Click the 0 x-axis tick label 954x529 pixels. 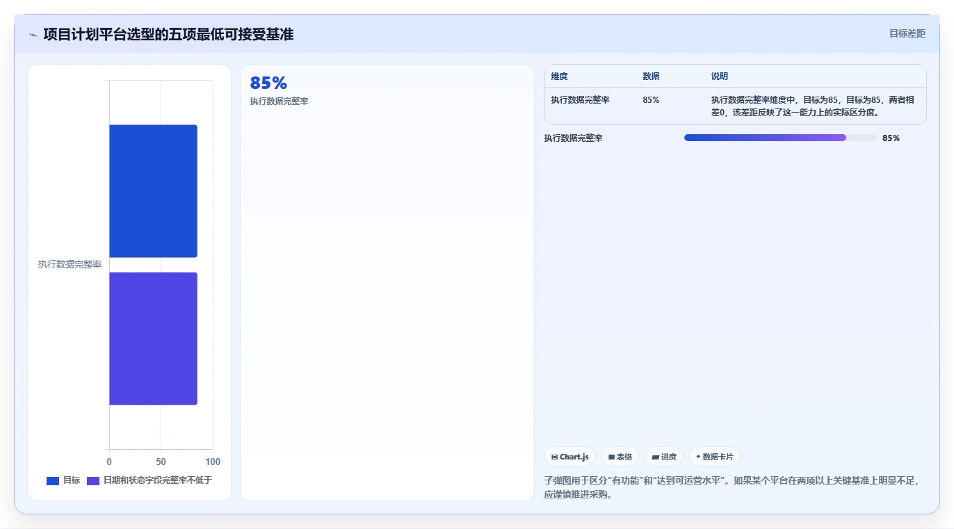pyautogui.click(x=109, y=462)
